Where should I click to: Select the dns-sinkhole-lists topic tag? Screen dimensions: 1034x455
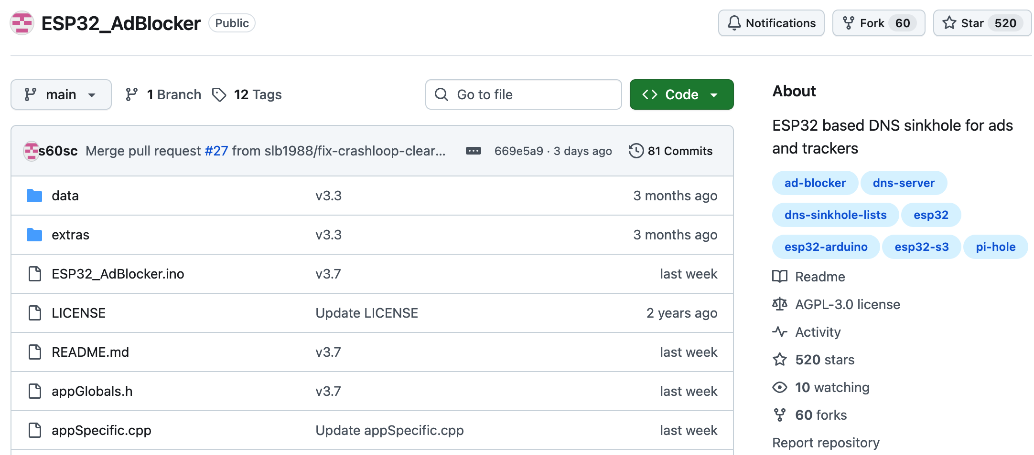[835, 215]
